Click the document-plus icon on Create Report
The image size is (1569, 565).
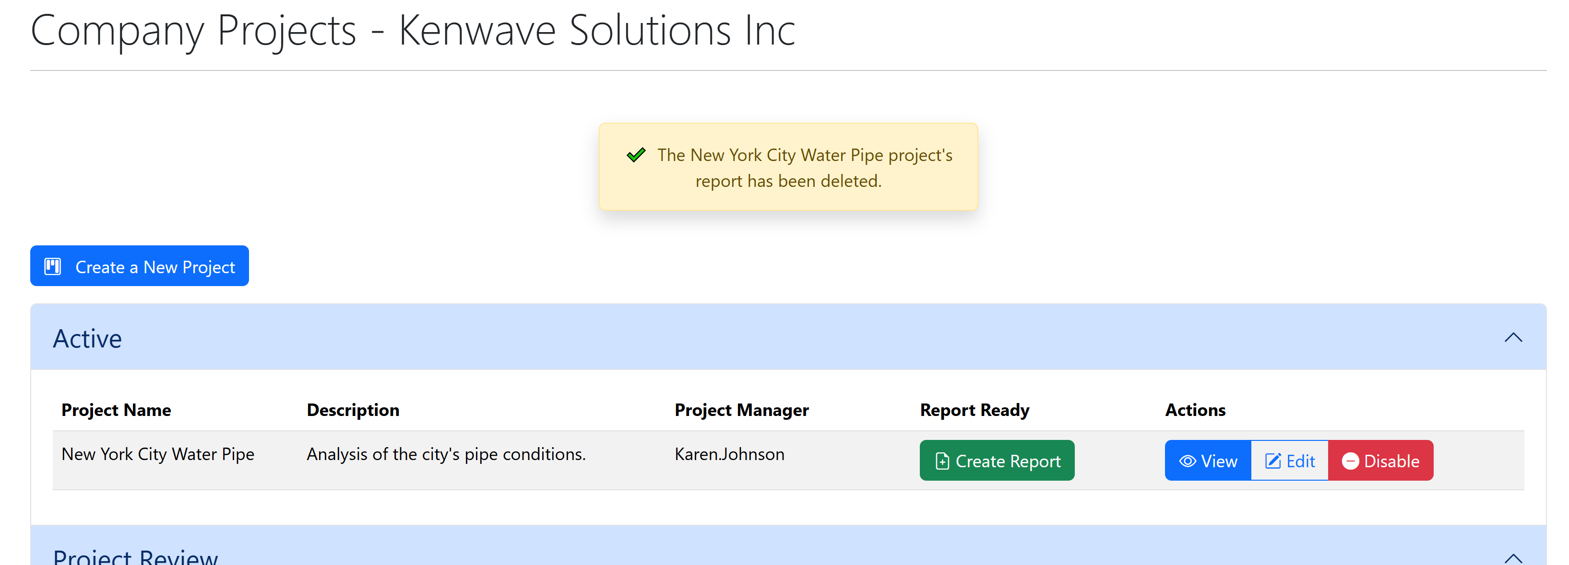(942, 461)
